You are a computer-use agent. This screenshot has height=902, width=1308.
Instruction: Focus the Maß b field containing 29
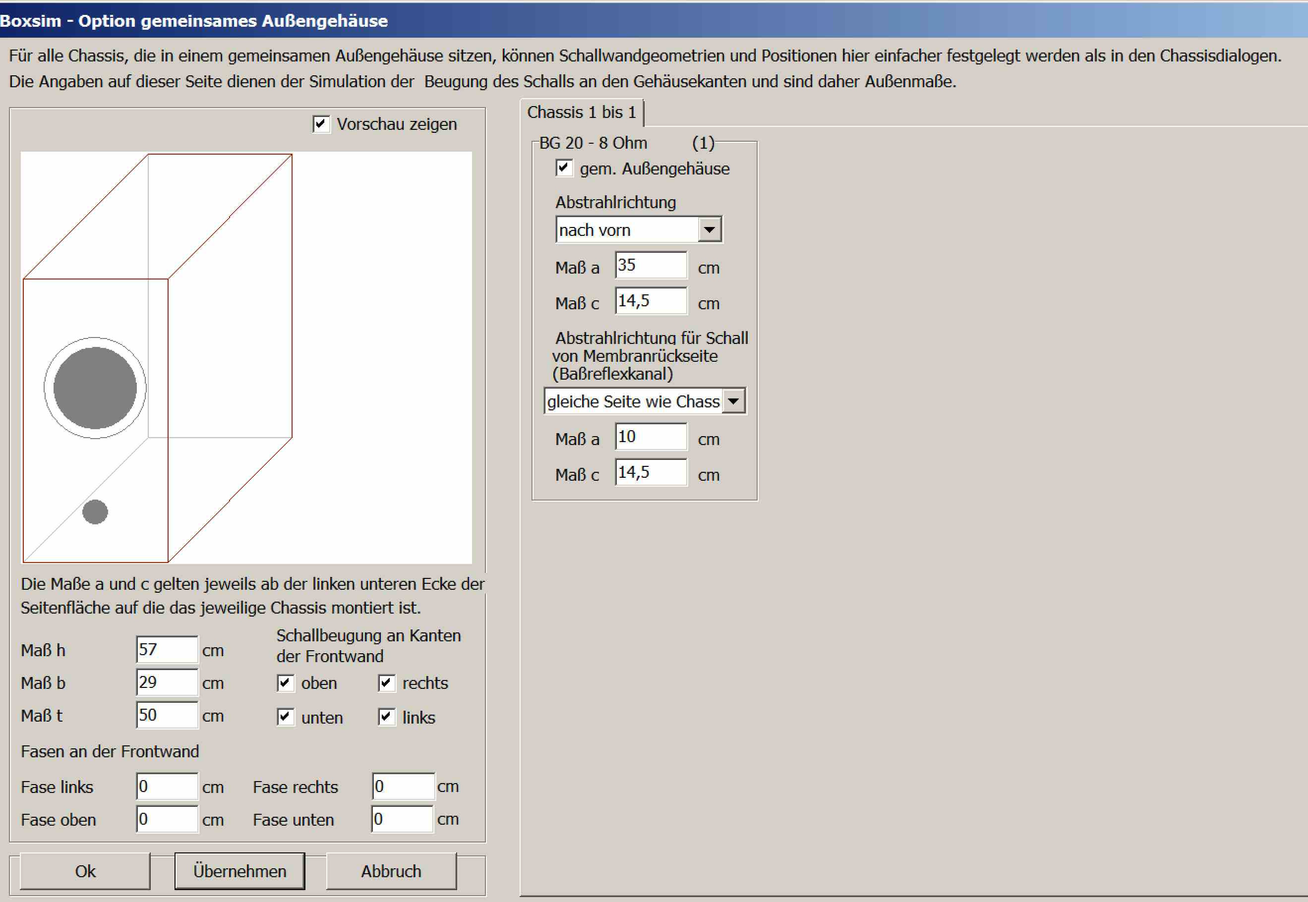click(x=167, y=682)
